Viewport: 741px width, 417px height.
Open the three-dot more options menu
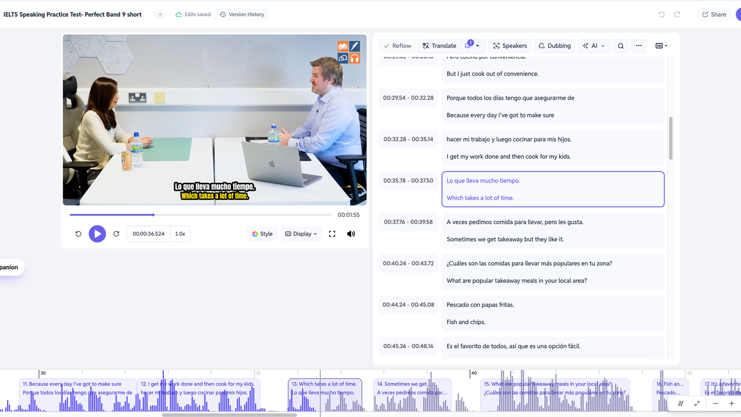pos(639,46)
